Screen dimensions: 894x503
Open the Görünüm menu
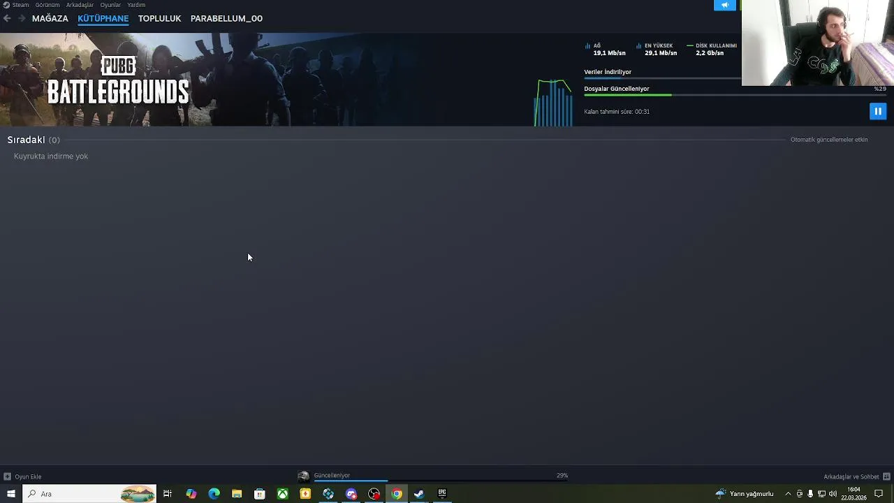47,5
